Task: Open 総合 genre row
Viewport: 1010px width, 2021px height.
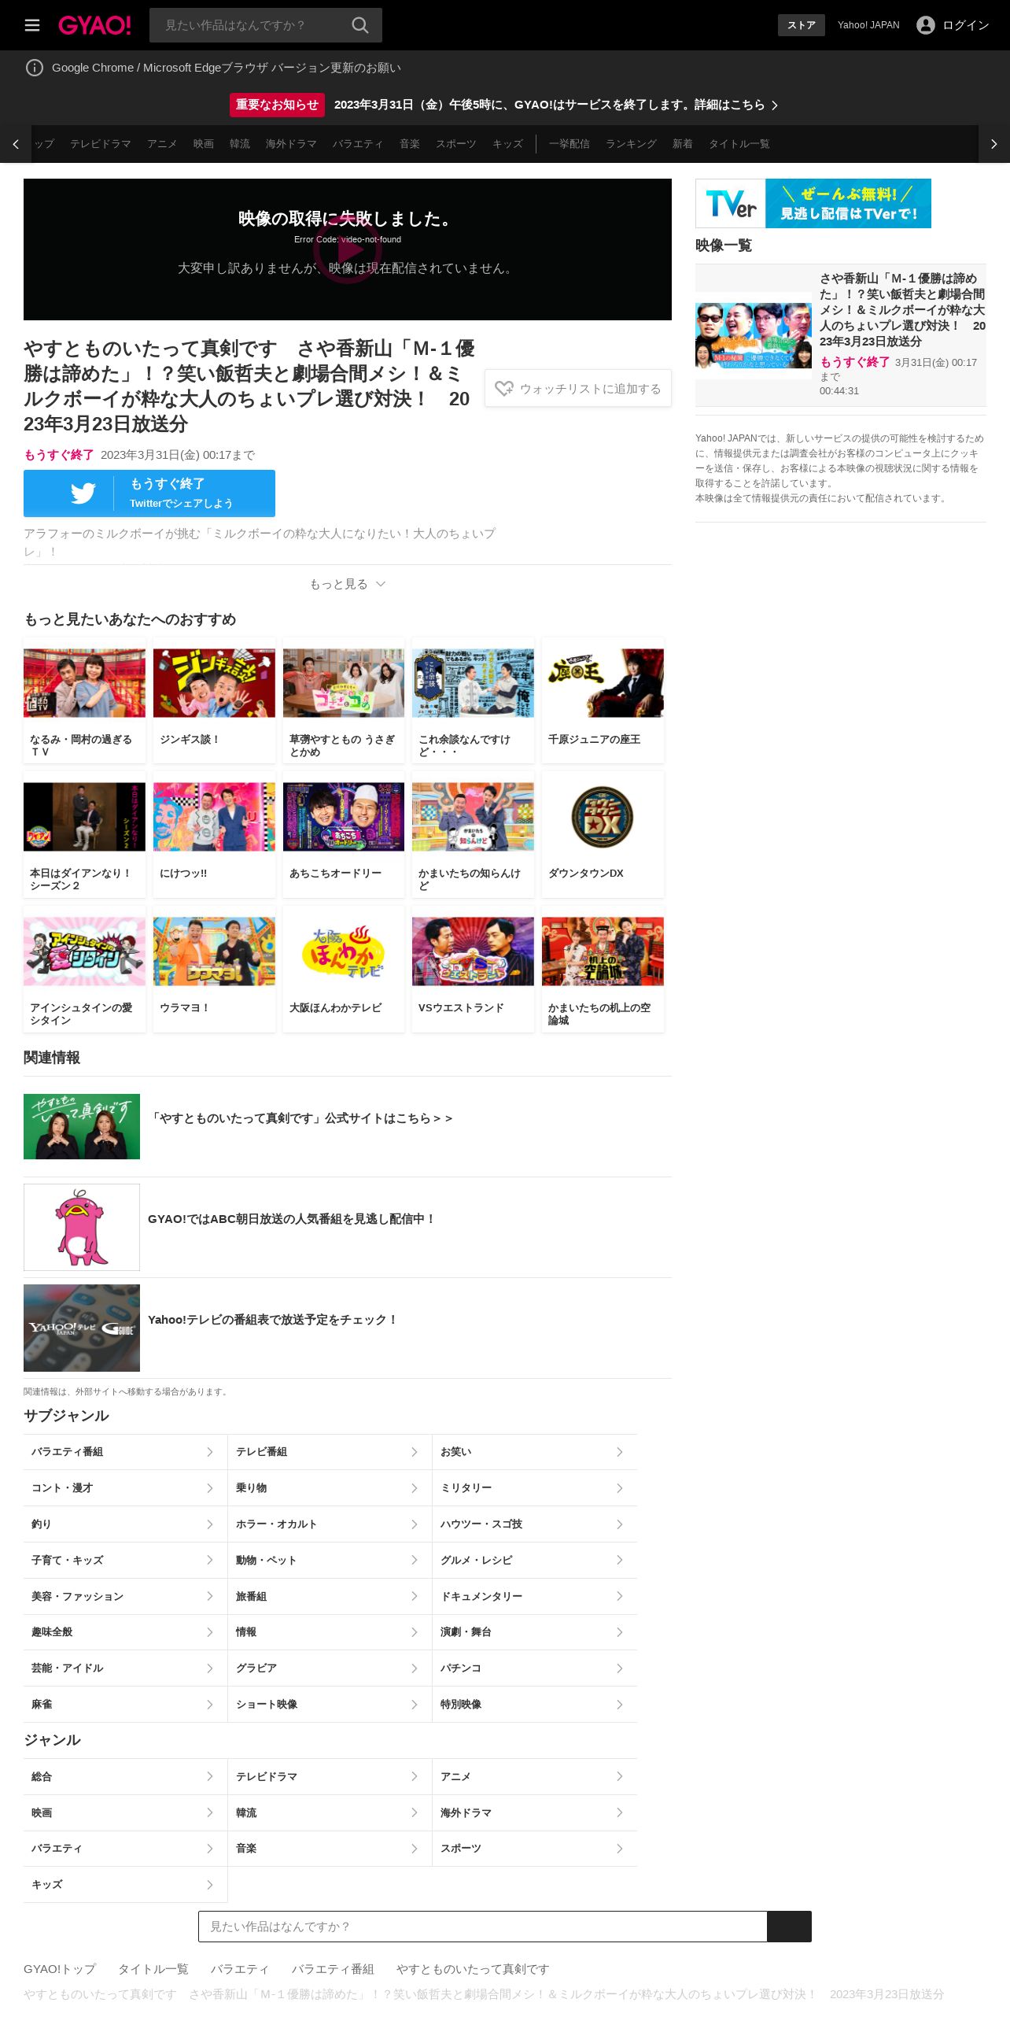Action: click(x=125, y=1776)
